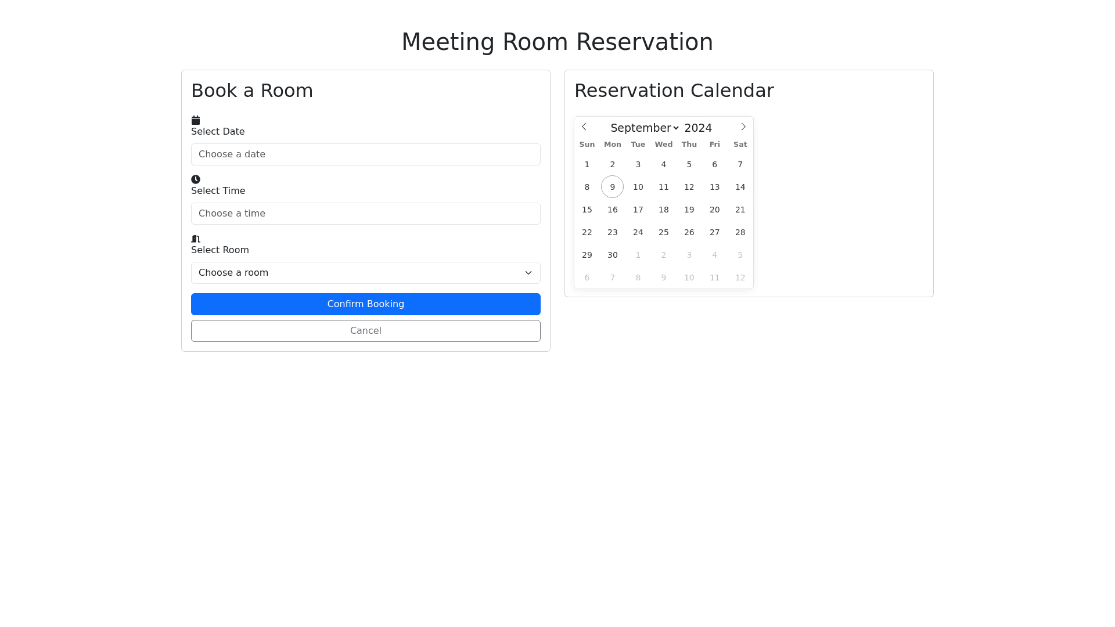
Task: Select September 18 in the calendar
Action: coord(663,210)
